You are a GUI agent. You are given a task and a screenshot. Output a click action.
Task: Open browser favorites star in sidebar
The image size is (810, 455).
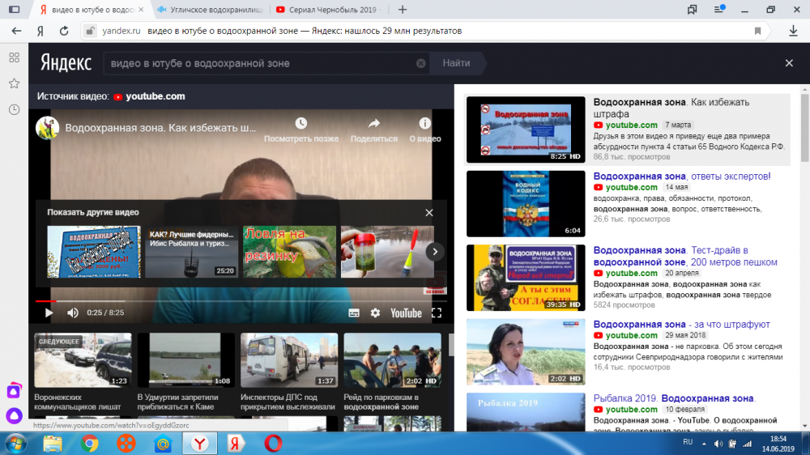[14, 83]
